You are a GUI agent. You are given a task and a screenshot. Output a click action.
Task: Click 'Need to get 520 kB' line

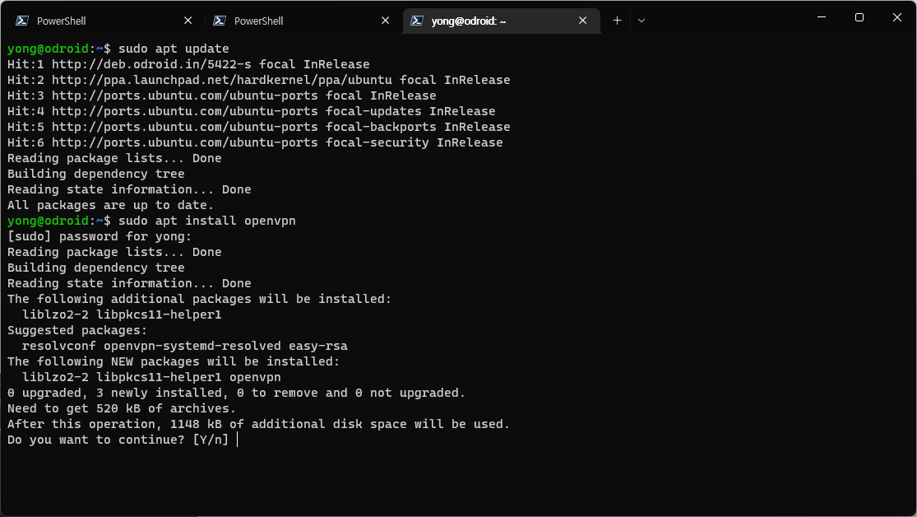pos(122,408)
